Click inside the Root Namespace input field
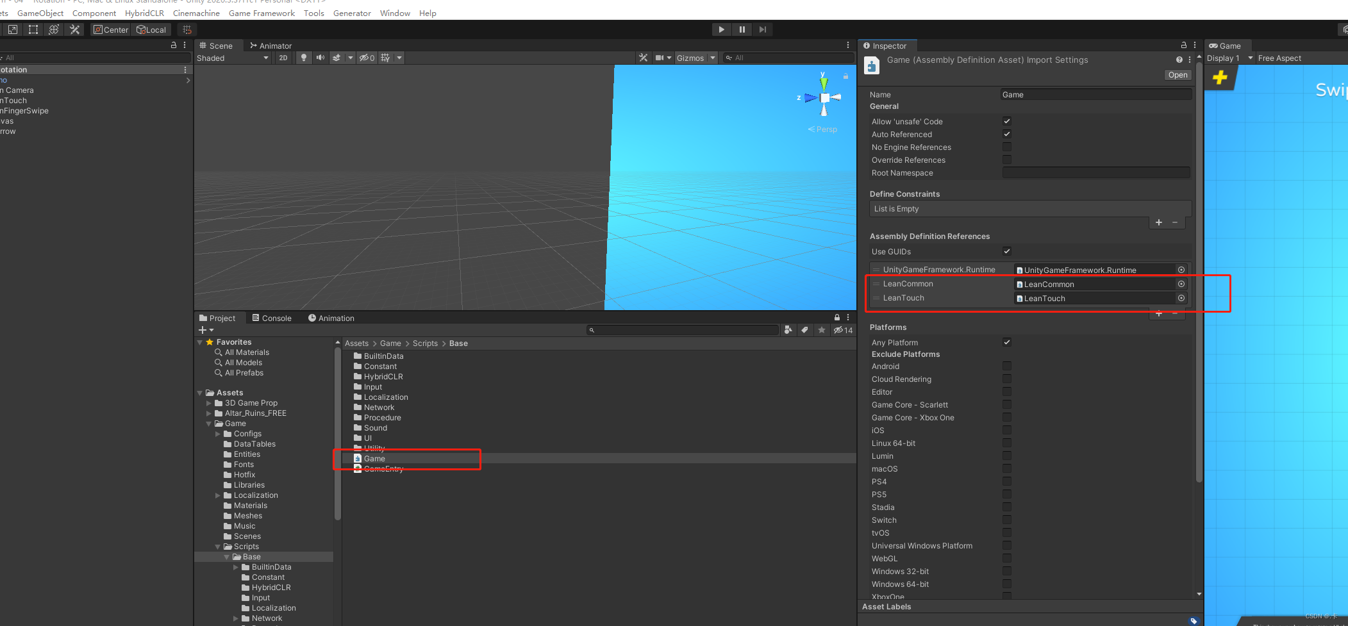Viewport: 1348px width, 626px height. [x=1095, y=172]
